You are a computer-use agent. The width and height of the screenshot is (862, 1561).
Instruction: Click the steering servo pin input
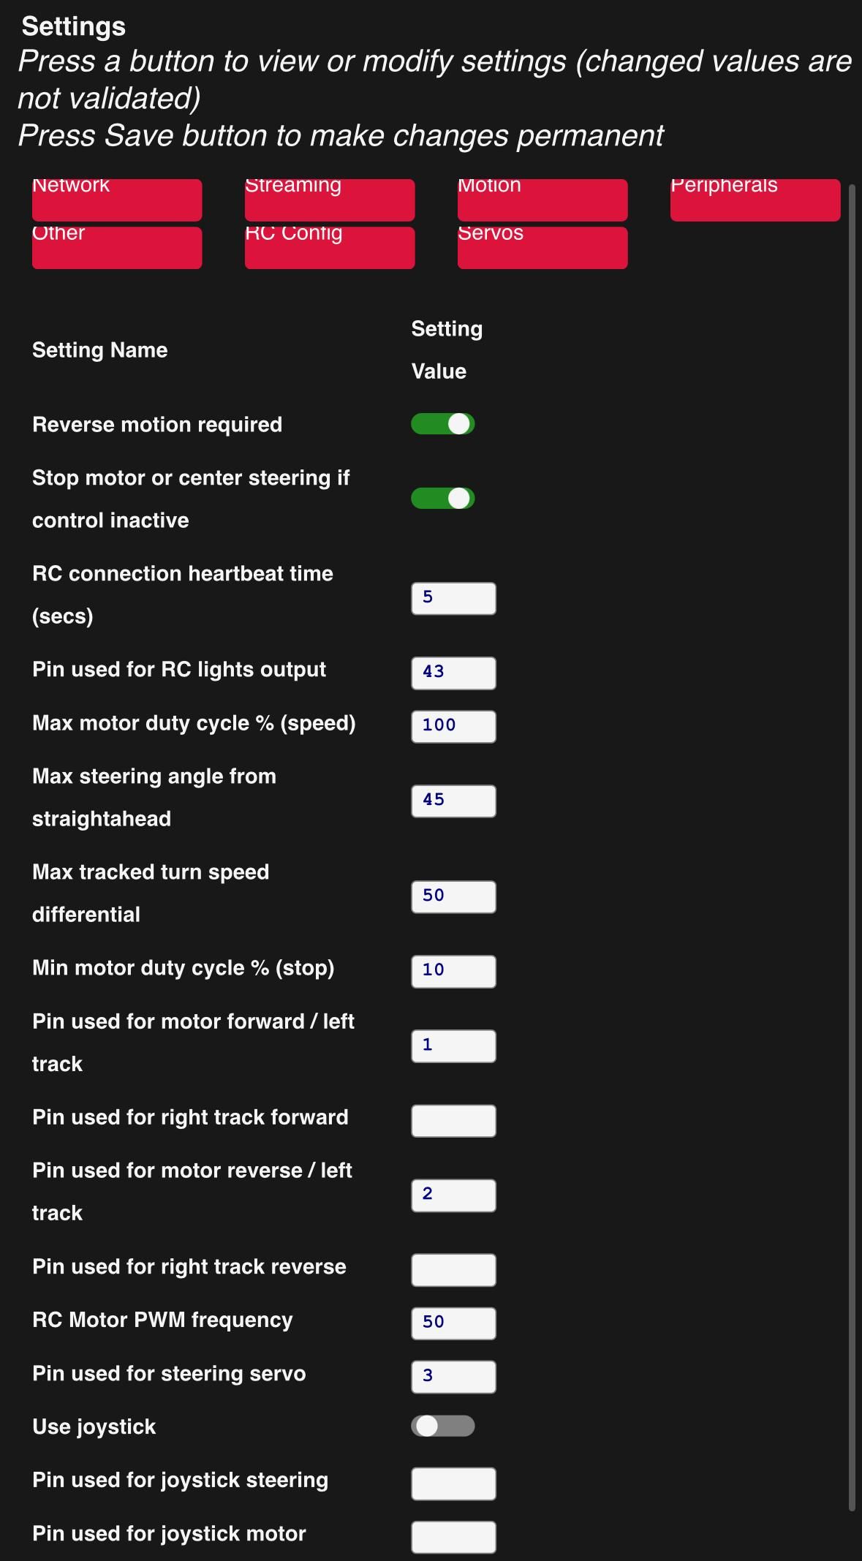453,1377
